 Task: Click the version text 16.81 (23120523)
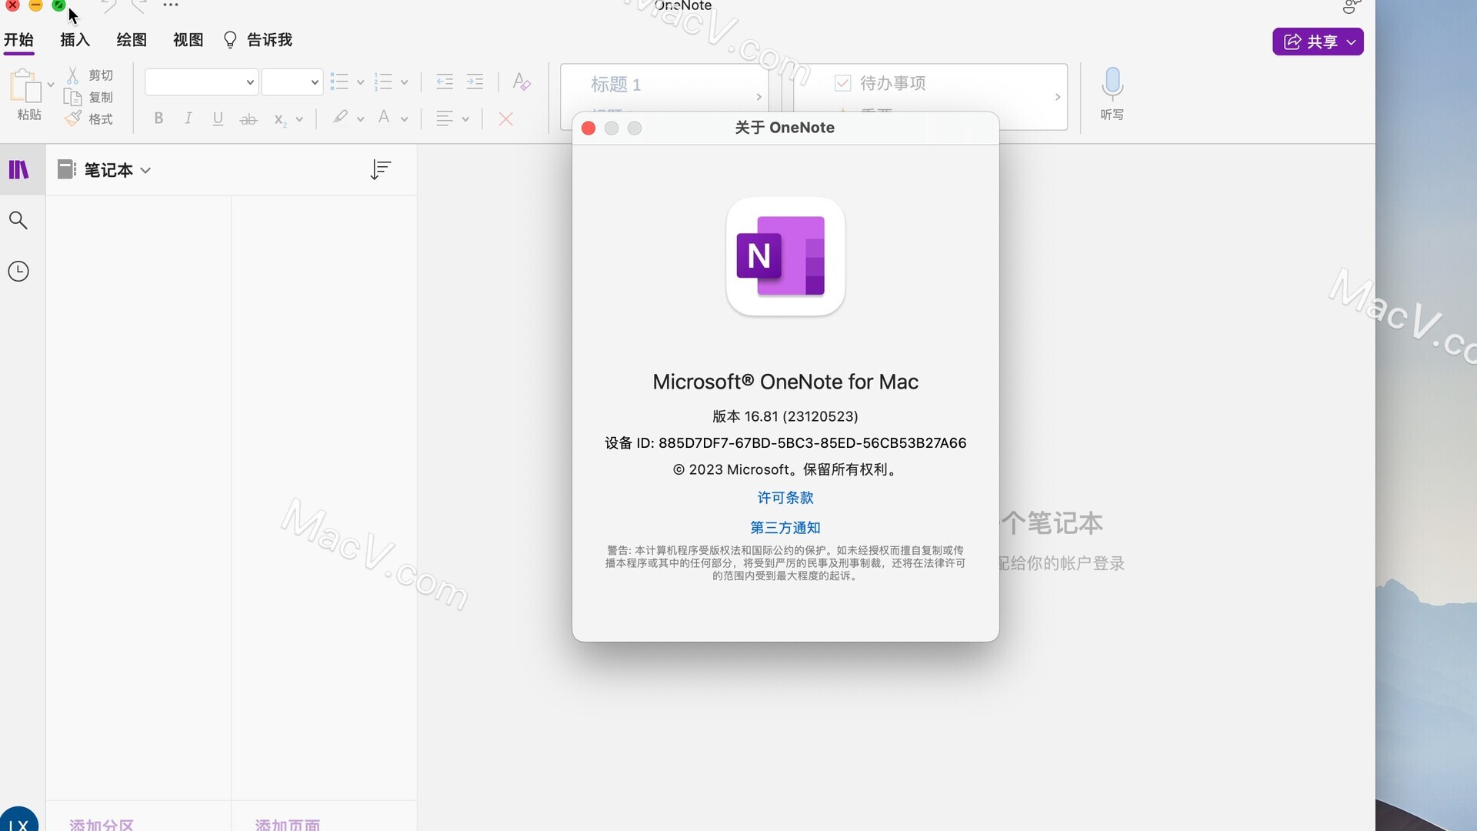(785, 416)
